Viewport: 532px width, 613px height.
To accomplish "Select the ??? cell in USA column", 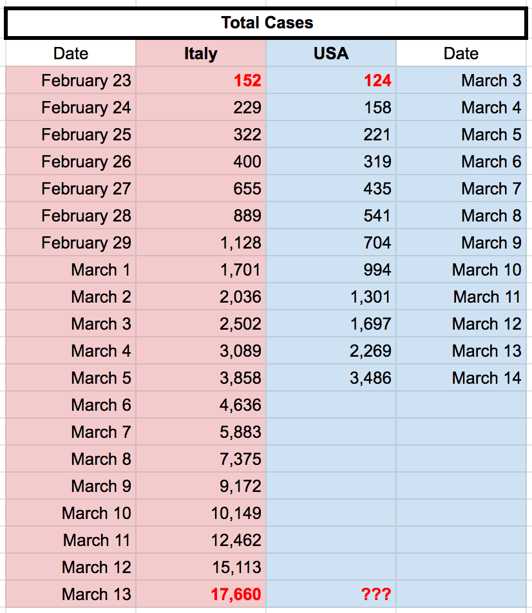I will tap(331, 594).
